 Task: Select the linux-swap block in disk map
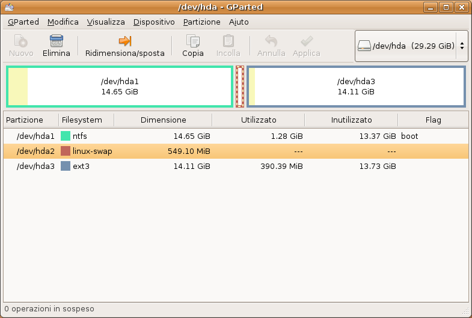[239, 87]
